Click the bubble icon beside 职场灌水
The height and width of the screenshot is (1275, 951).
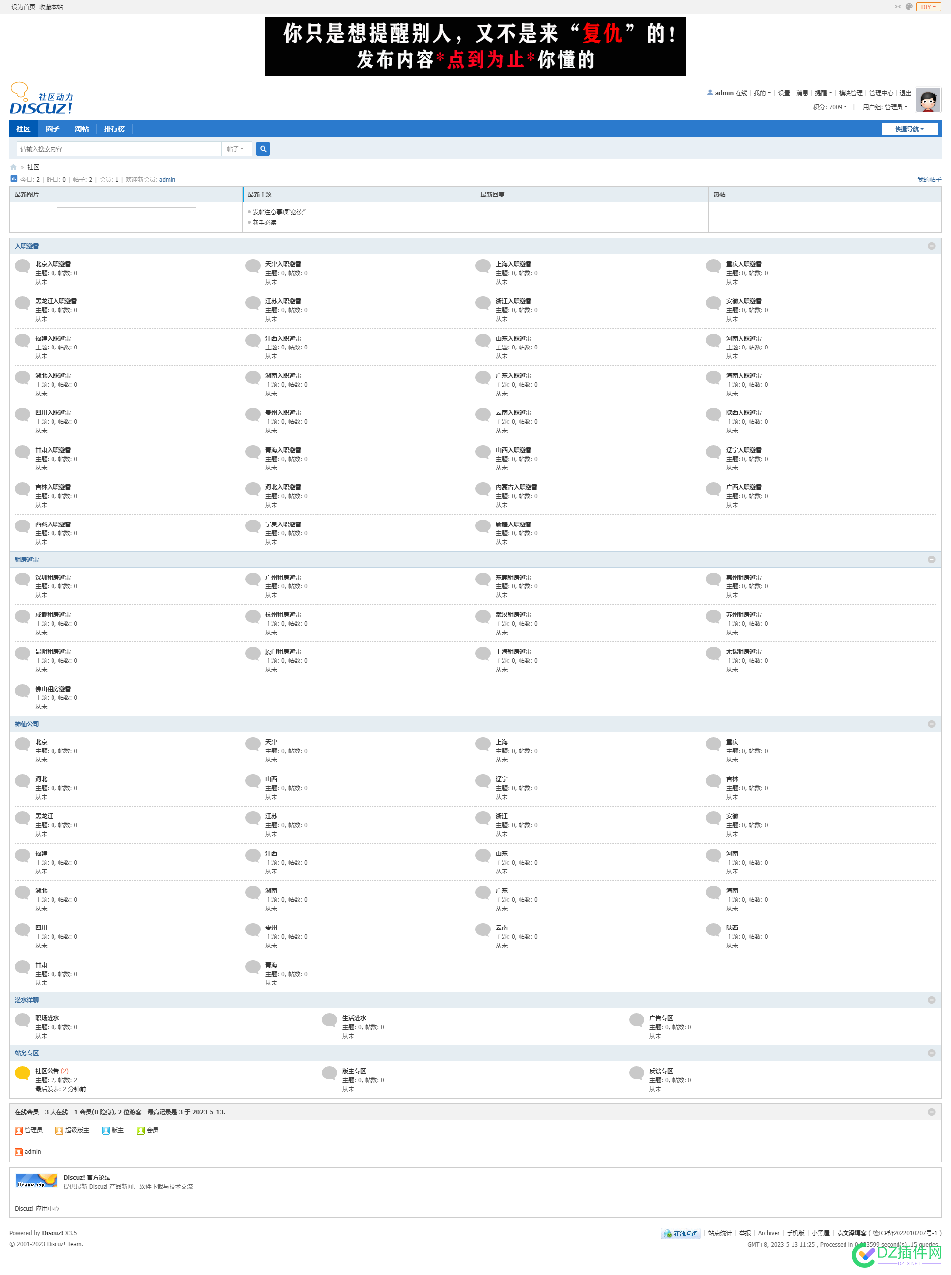point(22,1020)
